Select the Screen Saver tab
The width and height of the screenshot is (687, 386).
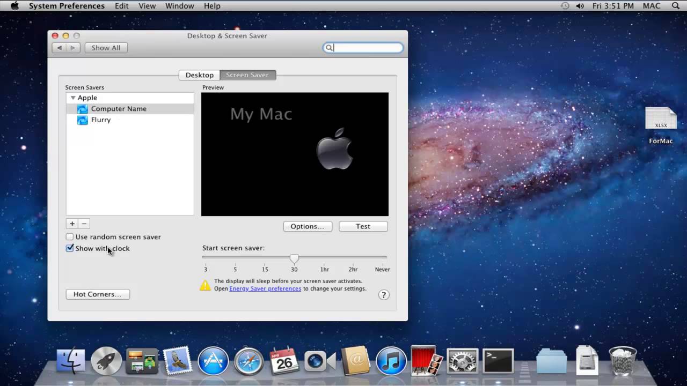(x=247, y=75)
